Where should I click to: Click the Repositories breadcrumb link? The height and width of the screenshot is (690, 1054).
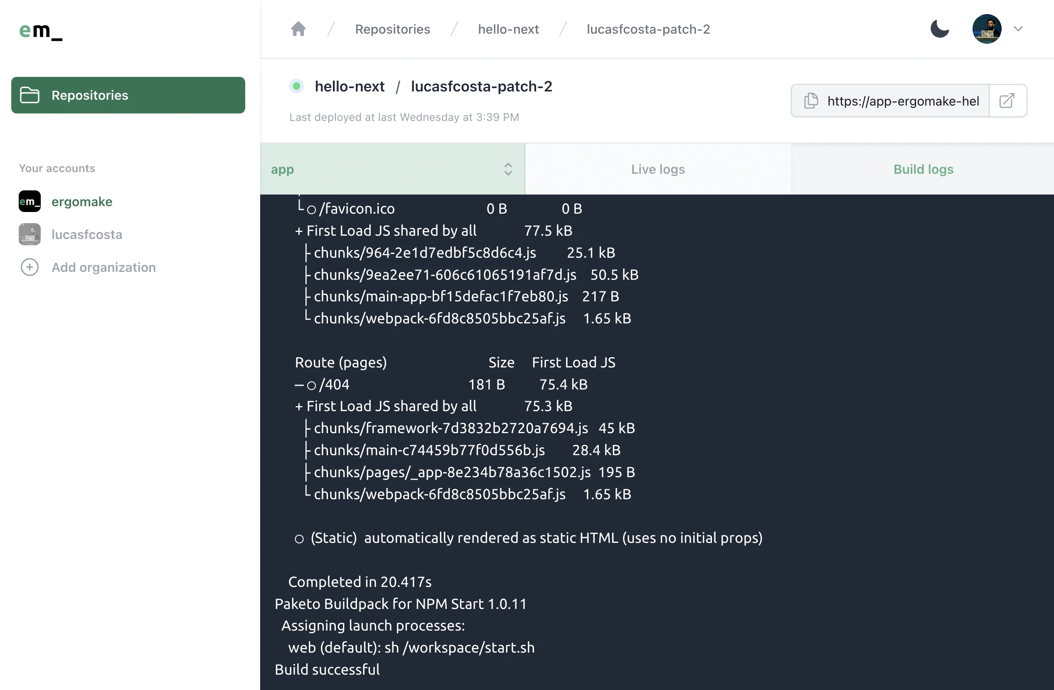pyautogui.click(x=392, y=29)
